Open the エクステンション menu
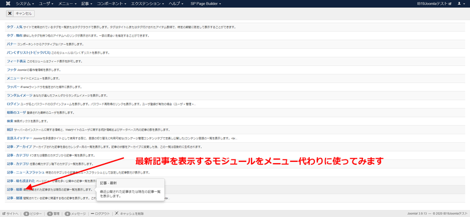 coord(147,4)
